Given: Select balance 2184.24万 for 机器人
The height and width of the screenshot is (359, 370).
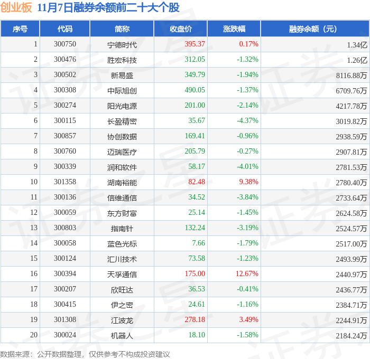Looking at the screenshot, I should pyautogui.click(x=351, y=335).
